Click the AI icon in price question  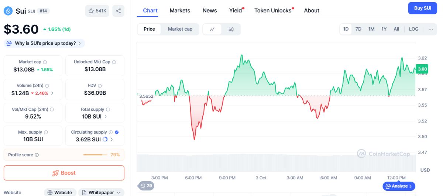pos(9,43)
